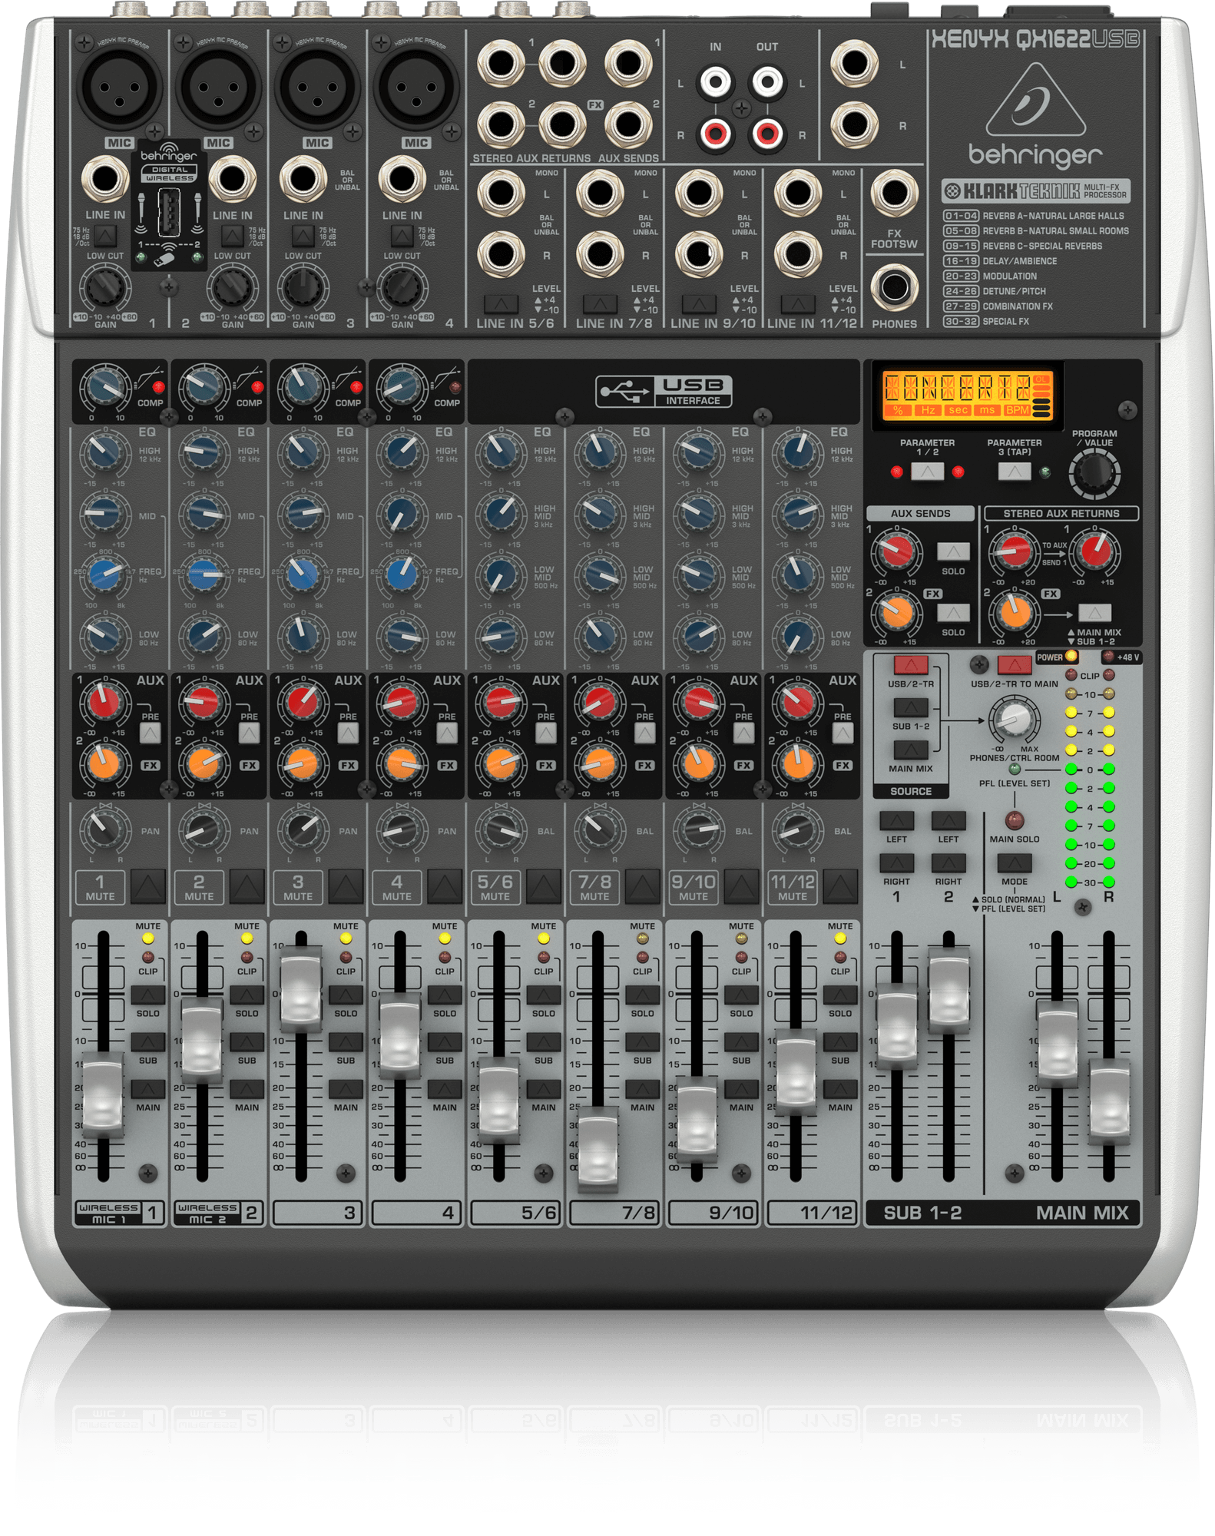Click the USB Interface logo icon

(664, 391)
